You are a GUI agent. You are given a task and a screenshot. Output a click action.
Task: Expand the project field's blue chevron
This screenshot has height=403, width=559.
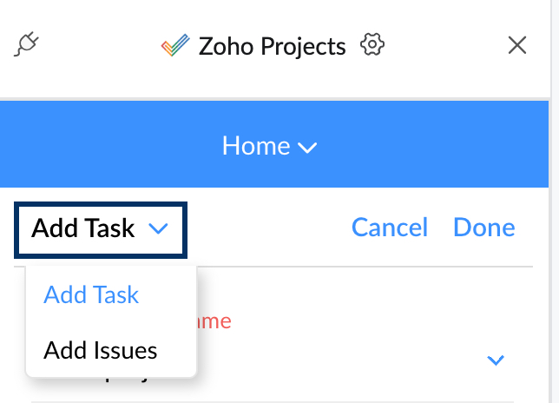[496, 360]
